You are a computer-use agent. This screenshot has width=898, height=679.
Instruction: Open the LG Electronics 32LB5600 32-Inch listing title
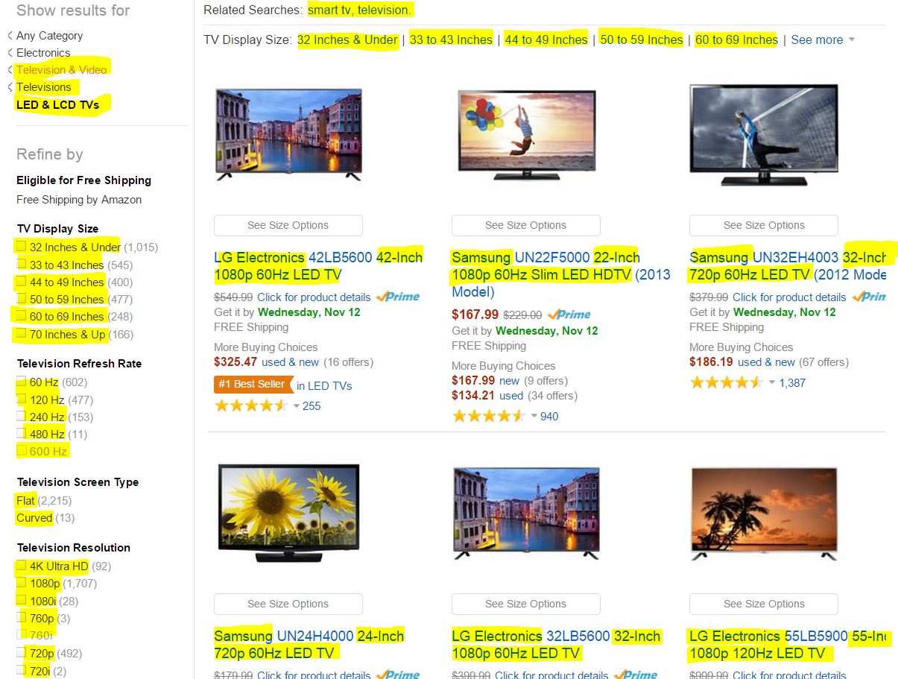point(556,645)
